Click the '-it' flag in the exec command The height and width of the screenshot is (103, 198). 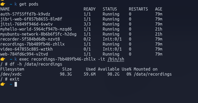101,59
